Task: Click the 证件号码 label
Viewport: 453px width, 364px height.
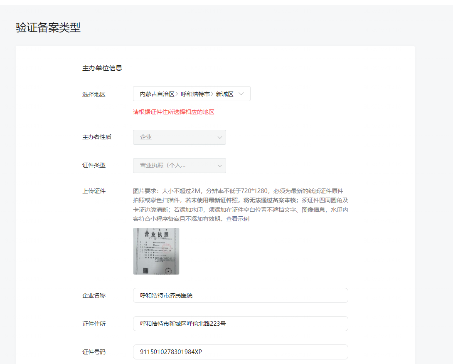Action: (x=94, y=352)
